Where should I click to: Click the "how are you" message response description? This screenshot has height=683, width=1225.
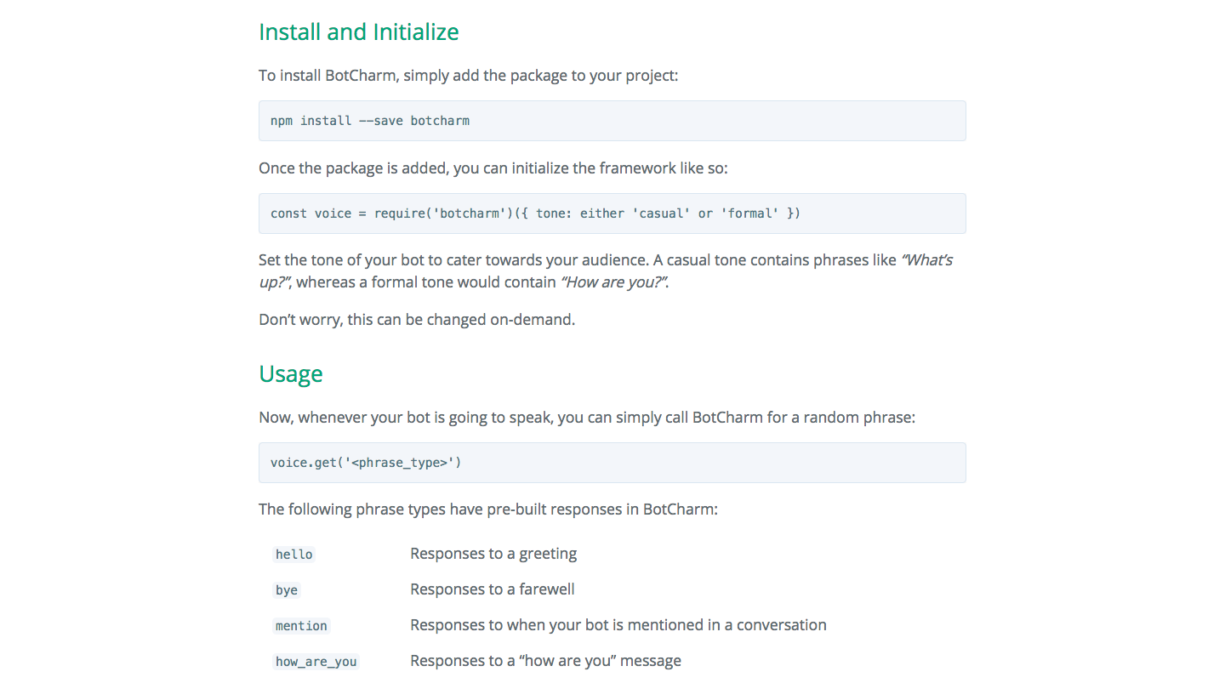[x=545, y=661]
